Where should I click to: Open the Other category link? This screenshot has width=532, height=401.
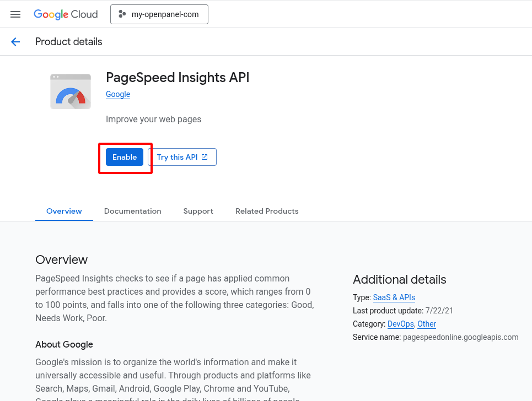pyautogui.click(x=427, y=324)
